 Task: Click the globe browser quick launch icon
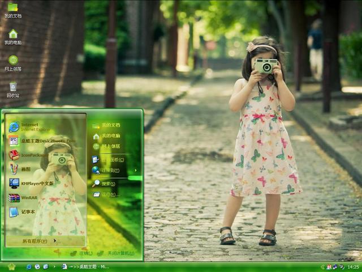click(37, 267)
